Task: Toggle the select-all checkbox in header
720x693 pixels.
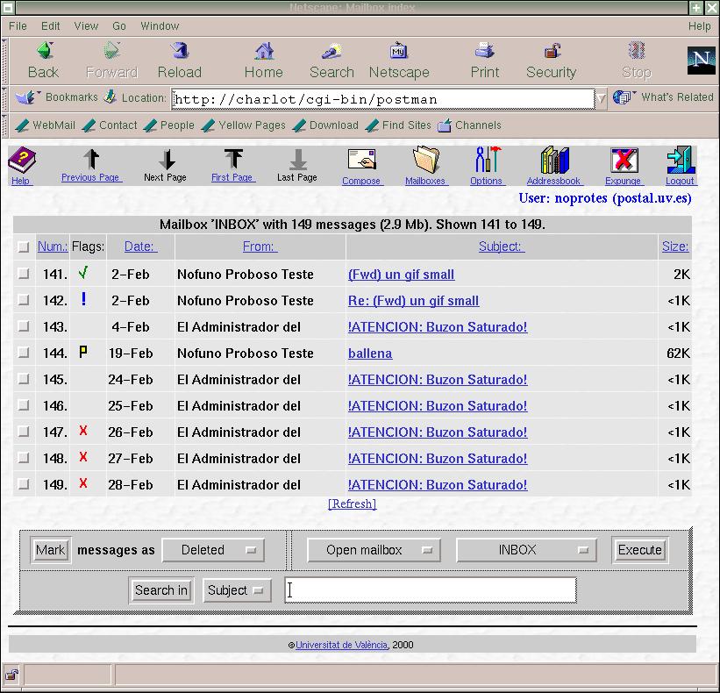Action: pyautogui.click(x=24, y=247)
